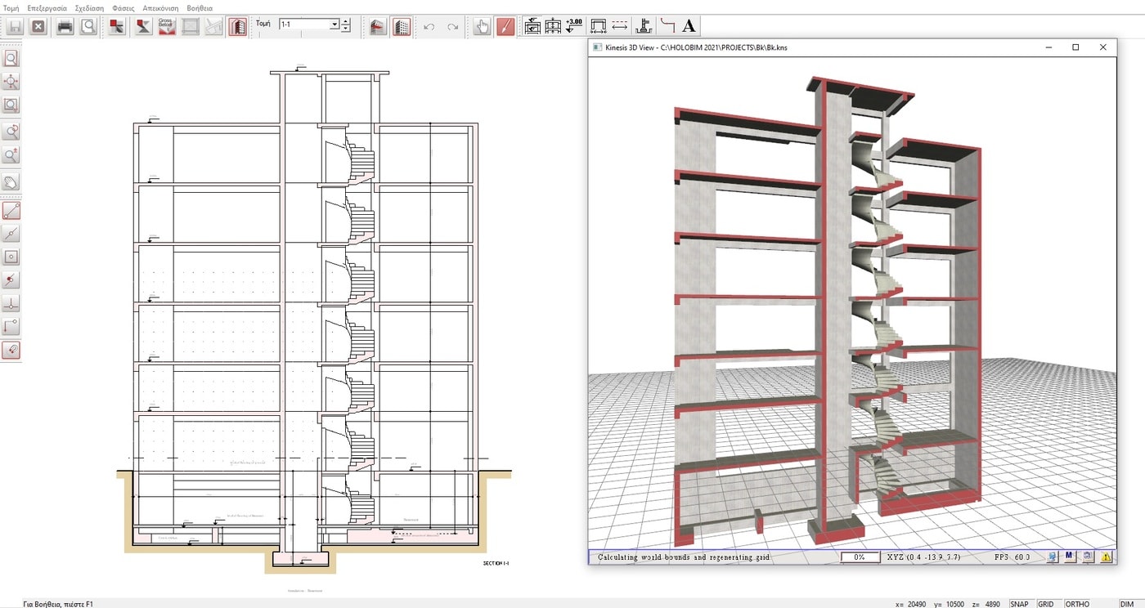The width and height of the screenshot is (1145, 608).
Task: Click the pan hand icon in left toolbar
Action: (x=11, y=182)
